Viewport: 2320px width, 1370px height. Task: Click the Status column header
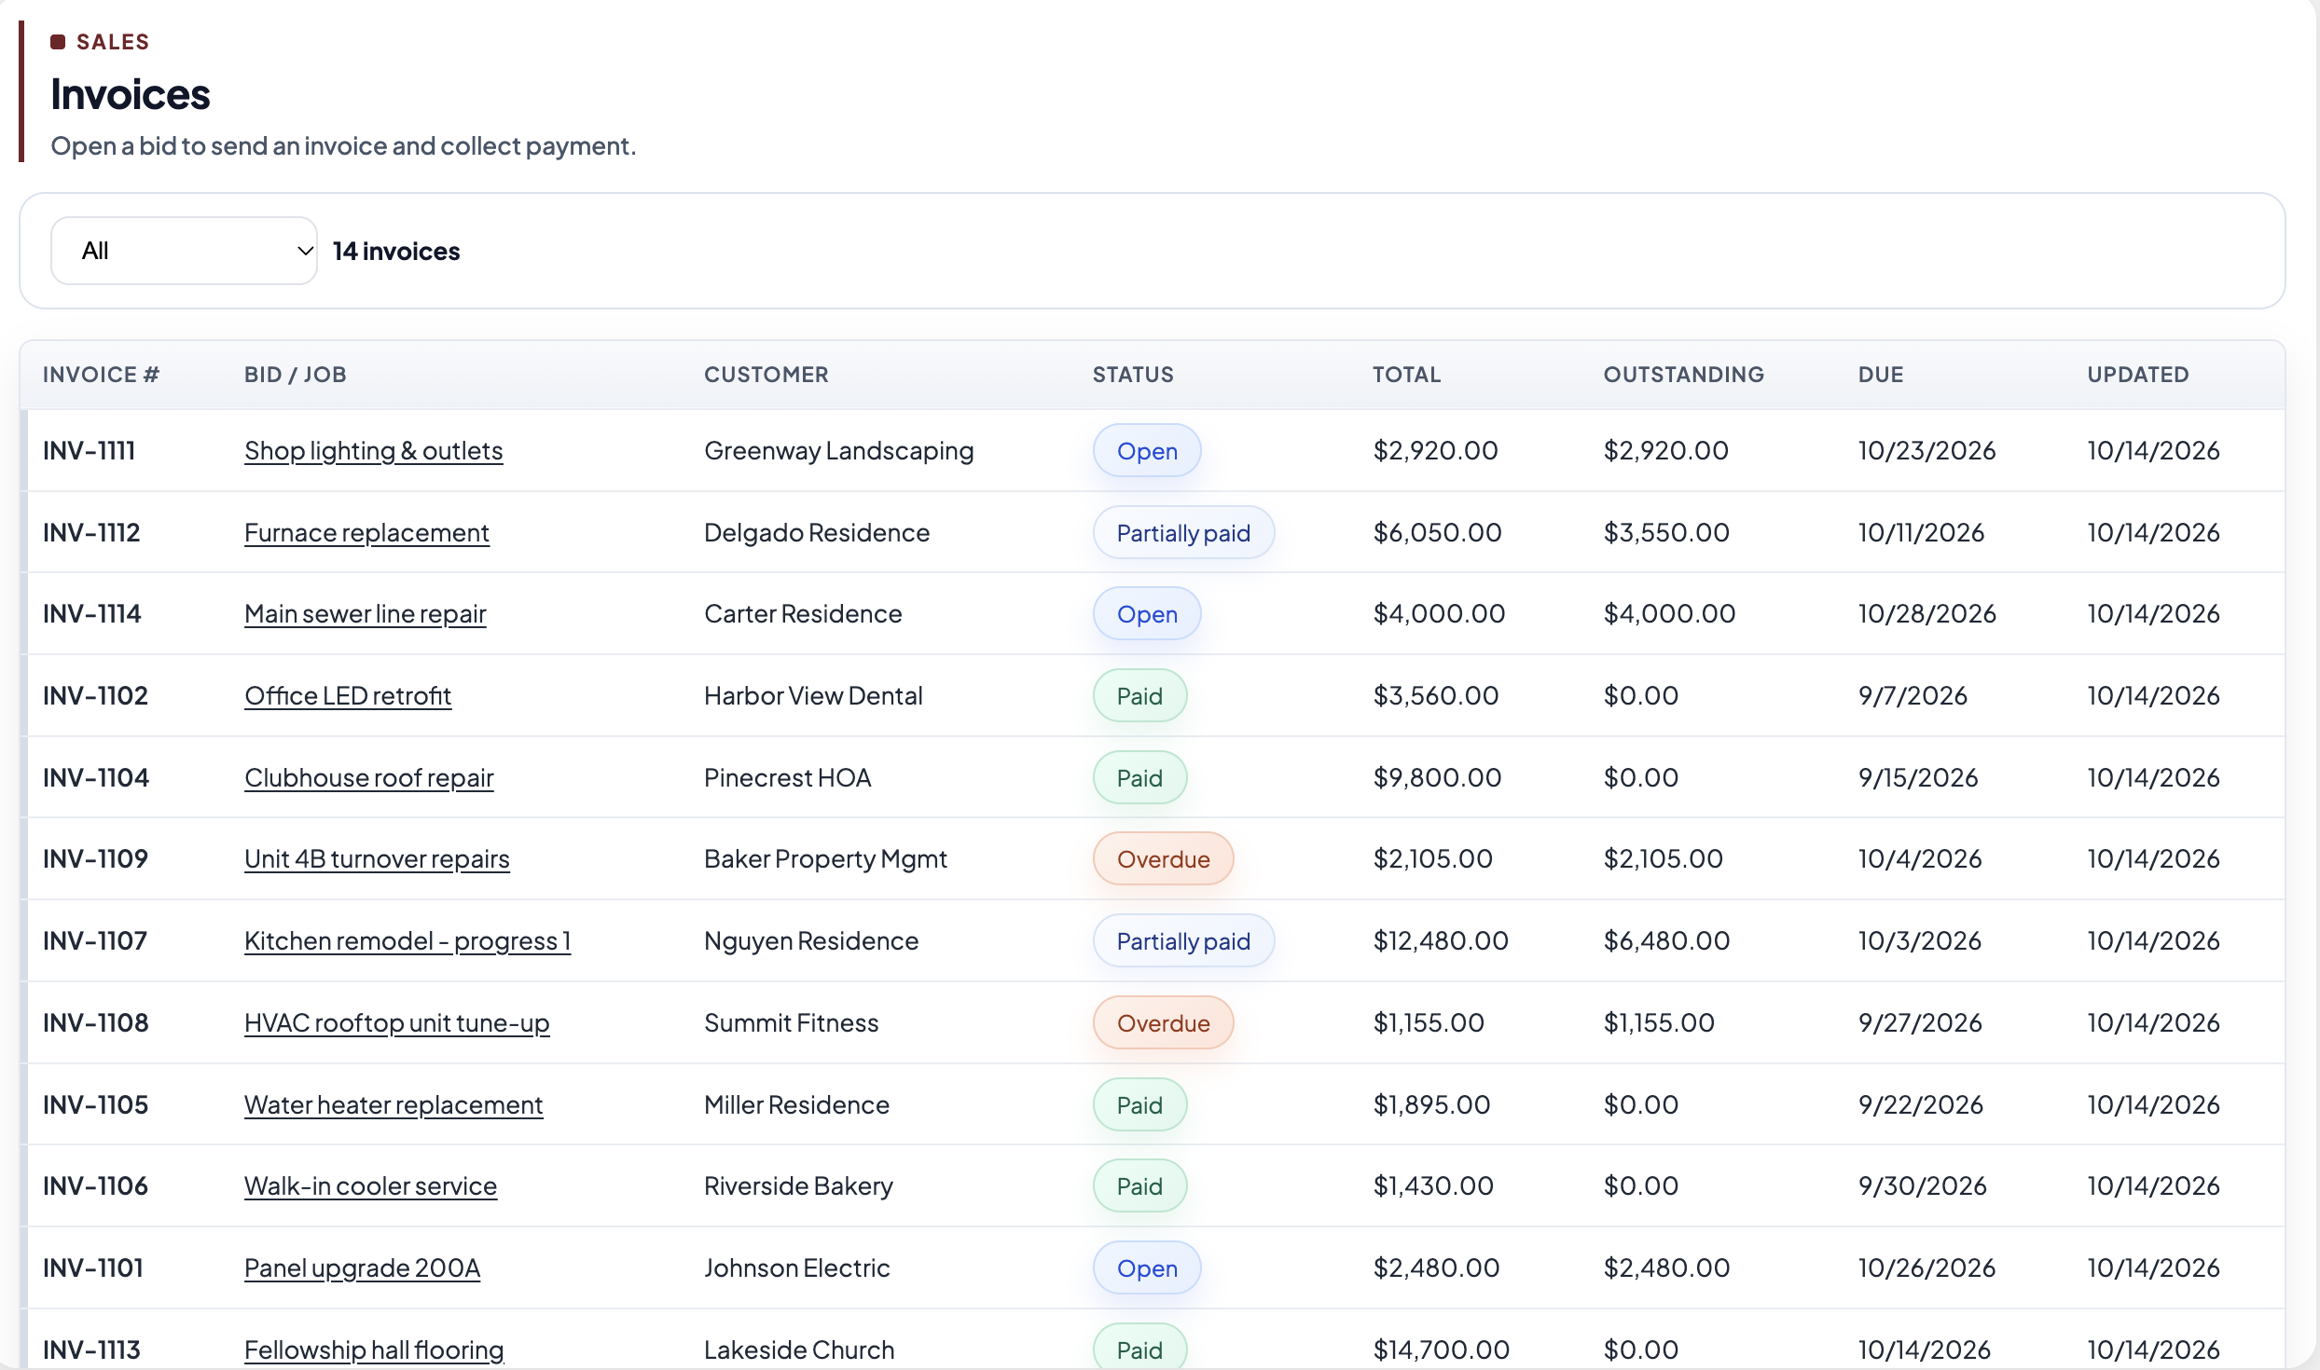point(1133,375)
